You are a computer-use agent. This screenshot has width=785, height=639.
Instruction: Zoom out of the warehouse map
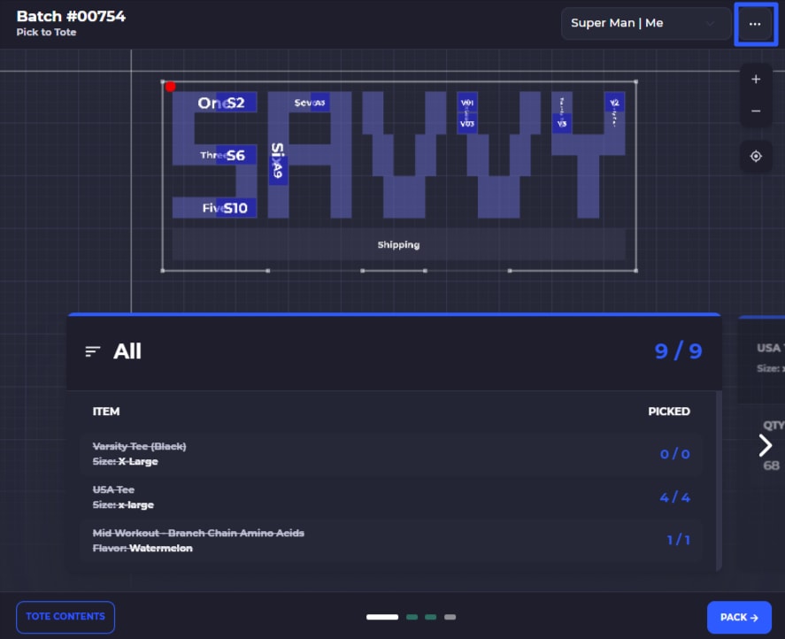point(756,111)
